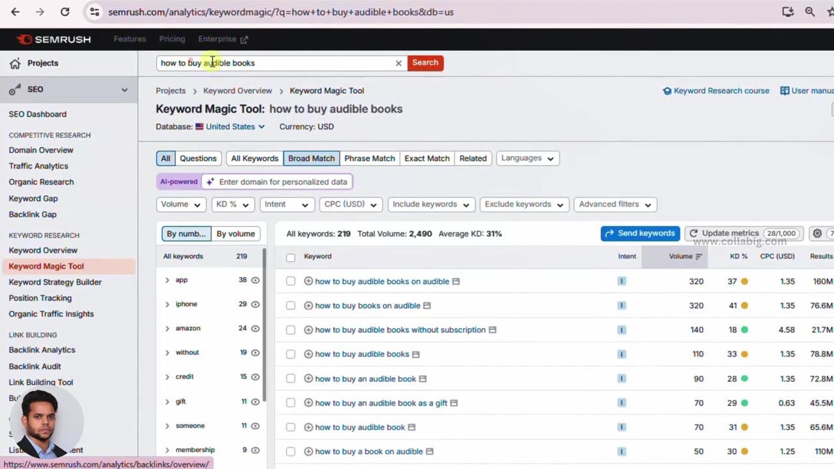Expand the 'without' keyword group

point(167,352)
